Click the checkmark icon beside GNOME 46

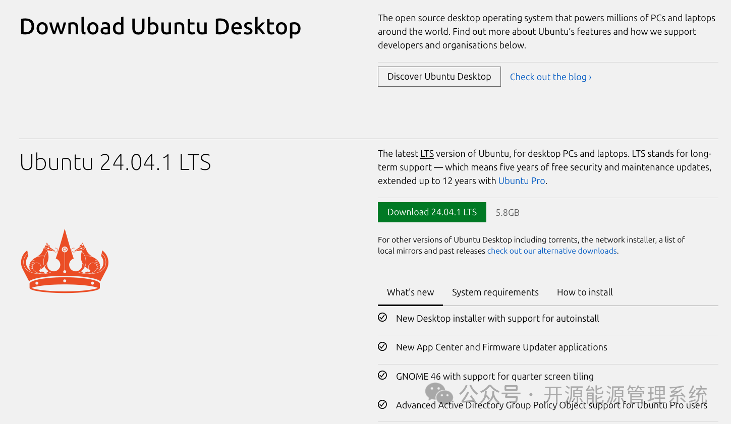tap(382, 375)
